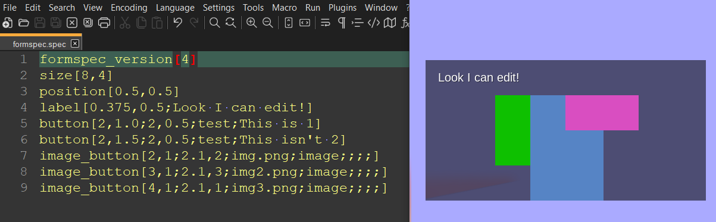This screenshot has width=716, height=222.
Task: Click line number 5 in the margin
Action: click(23, 124)
